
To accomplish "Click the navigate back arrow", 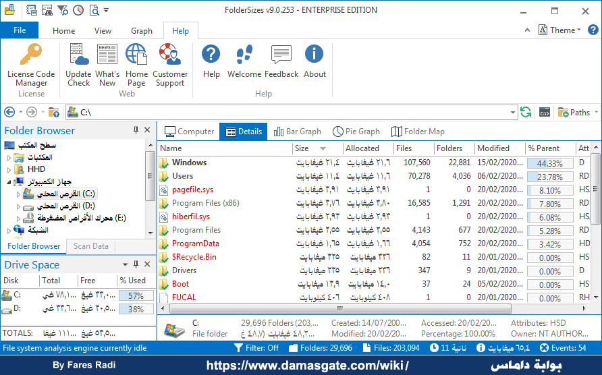I will coord(9,112).
